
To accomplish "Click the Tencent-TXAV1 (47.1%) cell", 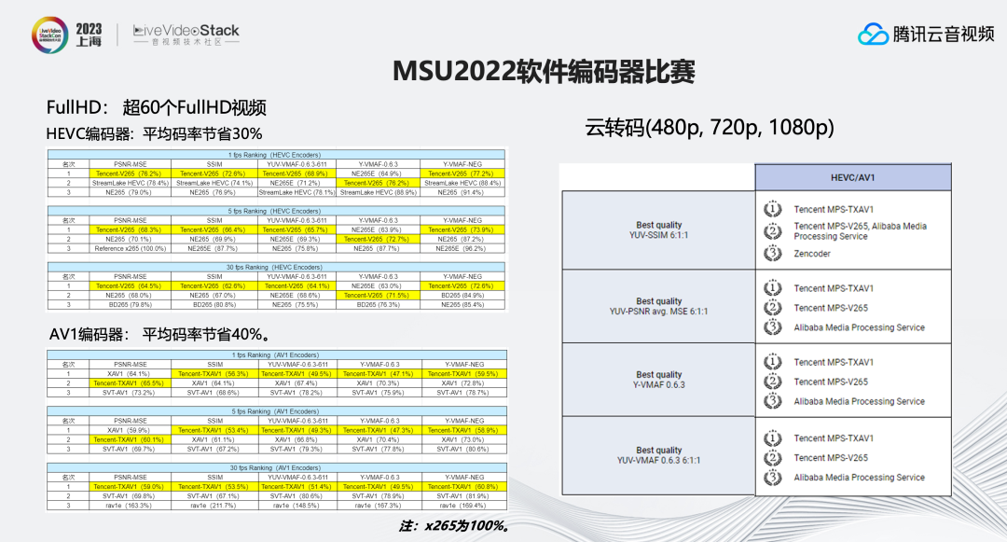I will click(379, 374).
